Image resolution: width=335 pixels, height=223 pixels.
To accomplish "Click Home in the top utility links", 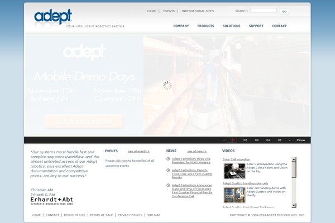I will coord(151,11).
